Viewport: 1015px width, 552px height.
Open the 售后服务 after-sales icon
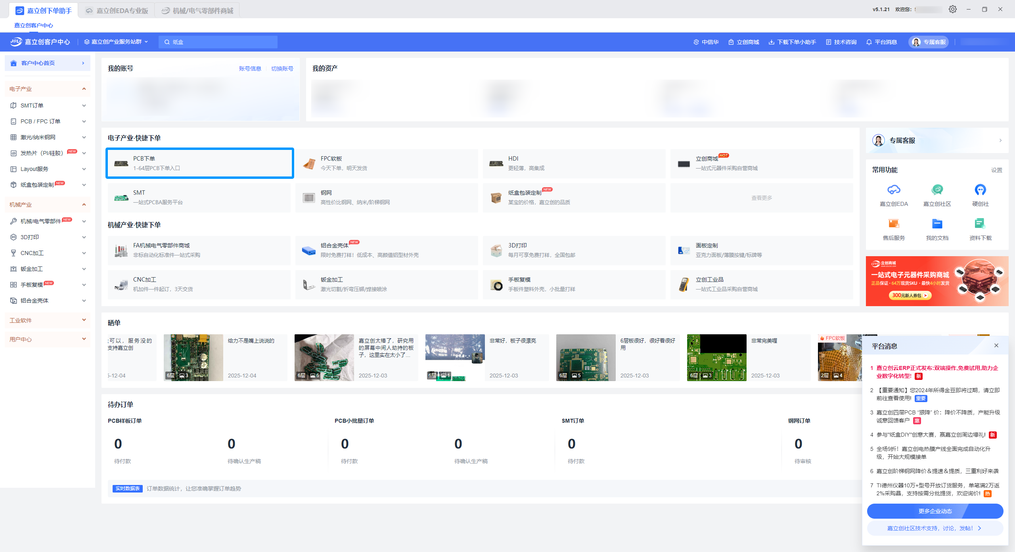tap(894, 224)
